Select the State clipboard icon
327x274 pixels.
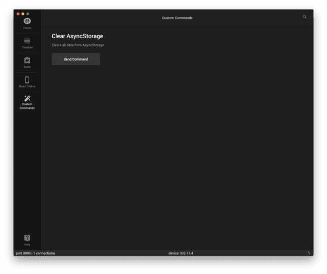pyautogui.click(x=27, y=60)
